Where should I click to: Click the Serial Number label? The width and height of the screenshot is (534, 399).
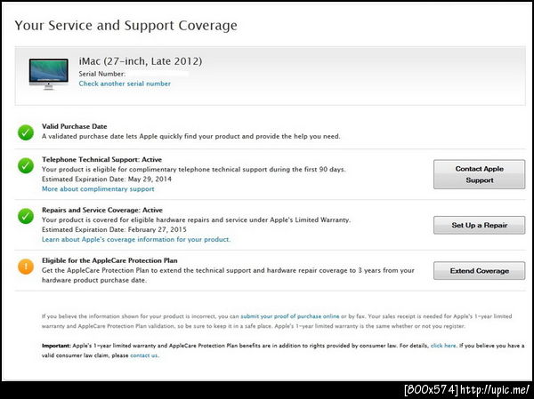point(101,74)
